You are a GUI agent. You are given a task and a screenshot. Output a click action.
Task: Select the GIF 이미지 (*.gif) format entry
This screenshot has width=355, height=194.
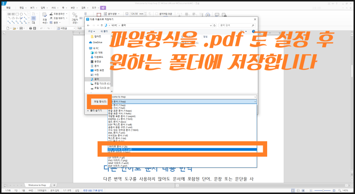182,158
